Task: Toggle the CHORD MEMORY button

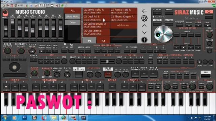Action: (x=42, y=51)
